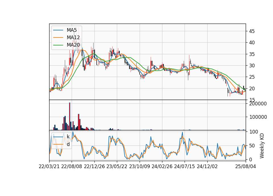Screen dimensions: 273x196
Task: Click the orange MA12 legend line sample
Action: 58,37
